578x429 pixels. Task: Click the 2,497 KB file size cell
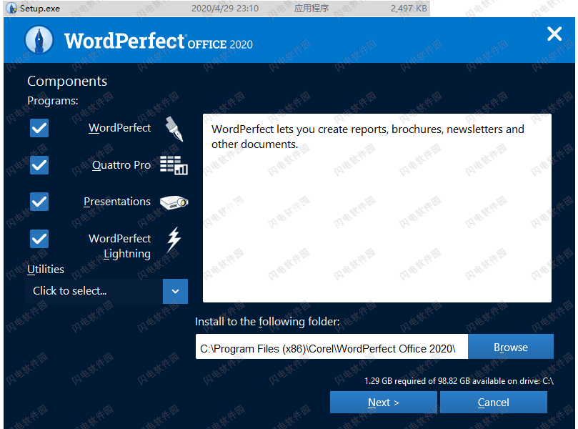[409, 8]
